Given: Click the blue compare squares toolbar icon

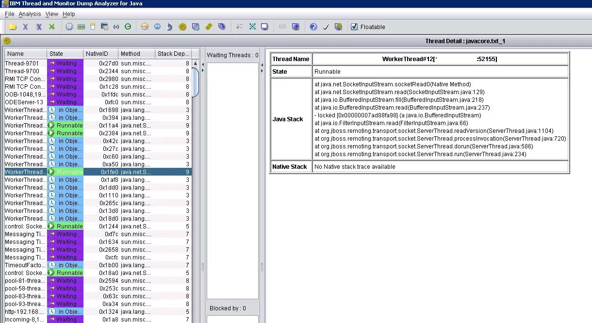Looking at the screenshot, I should pos(196,27).
